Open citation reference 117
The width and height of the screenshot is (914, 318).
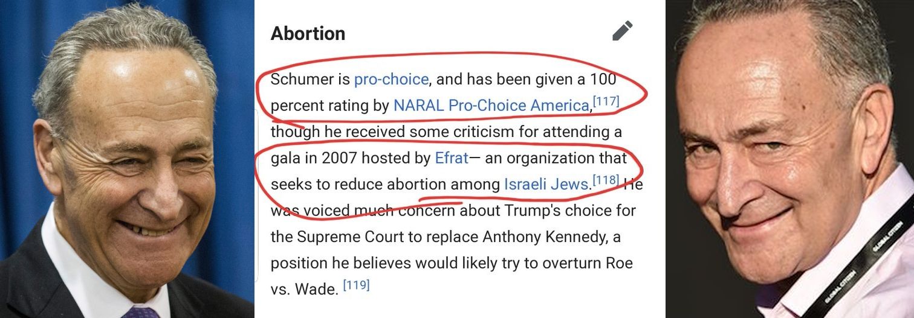point(606,101)
